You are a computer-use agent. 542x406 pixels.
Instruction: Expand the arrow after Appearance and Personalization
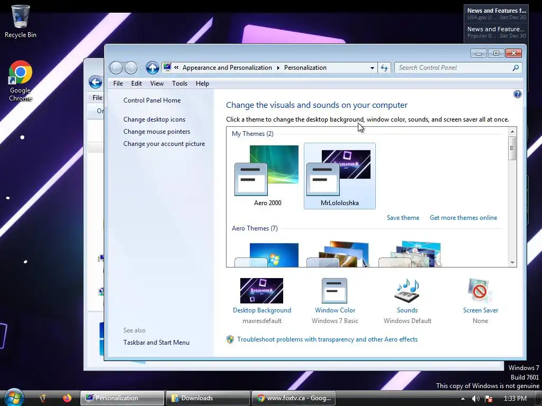278,68
